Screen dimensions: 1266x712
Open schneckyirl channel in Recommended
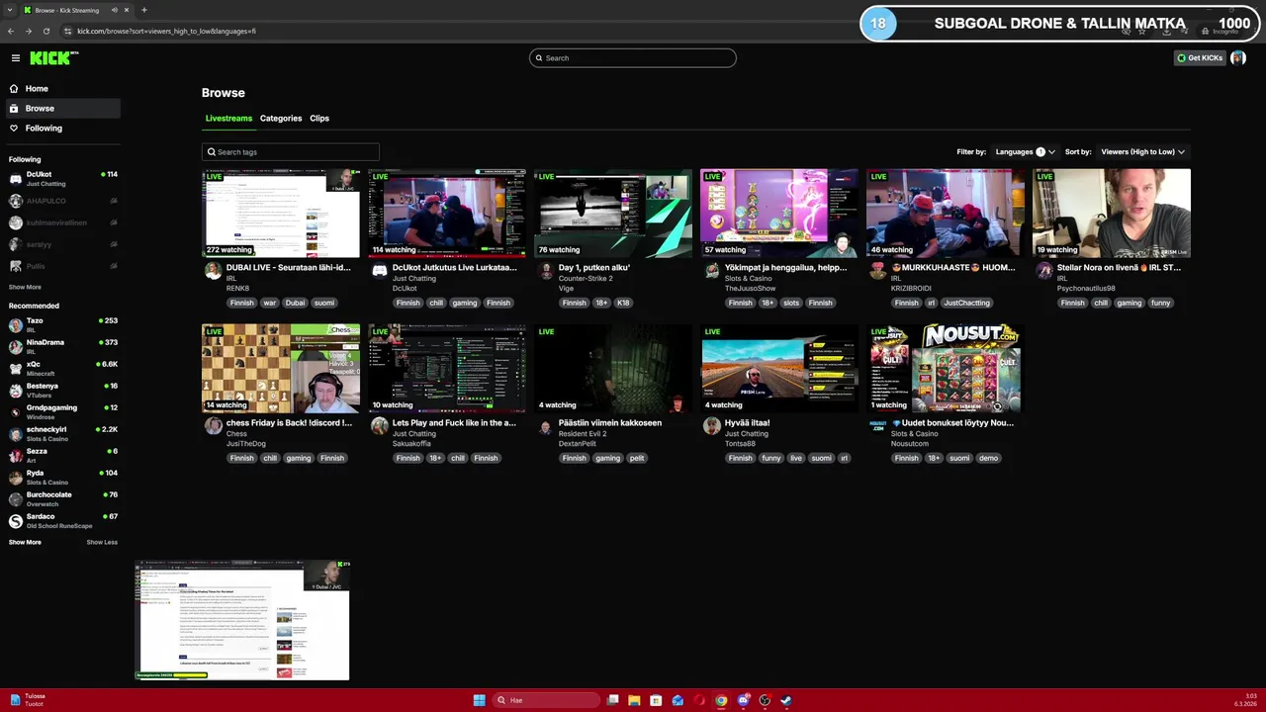[x=63, y=434]
